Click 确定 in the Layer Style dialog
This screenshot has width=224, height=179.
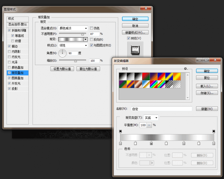click(135, 19)
